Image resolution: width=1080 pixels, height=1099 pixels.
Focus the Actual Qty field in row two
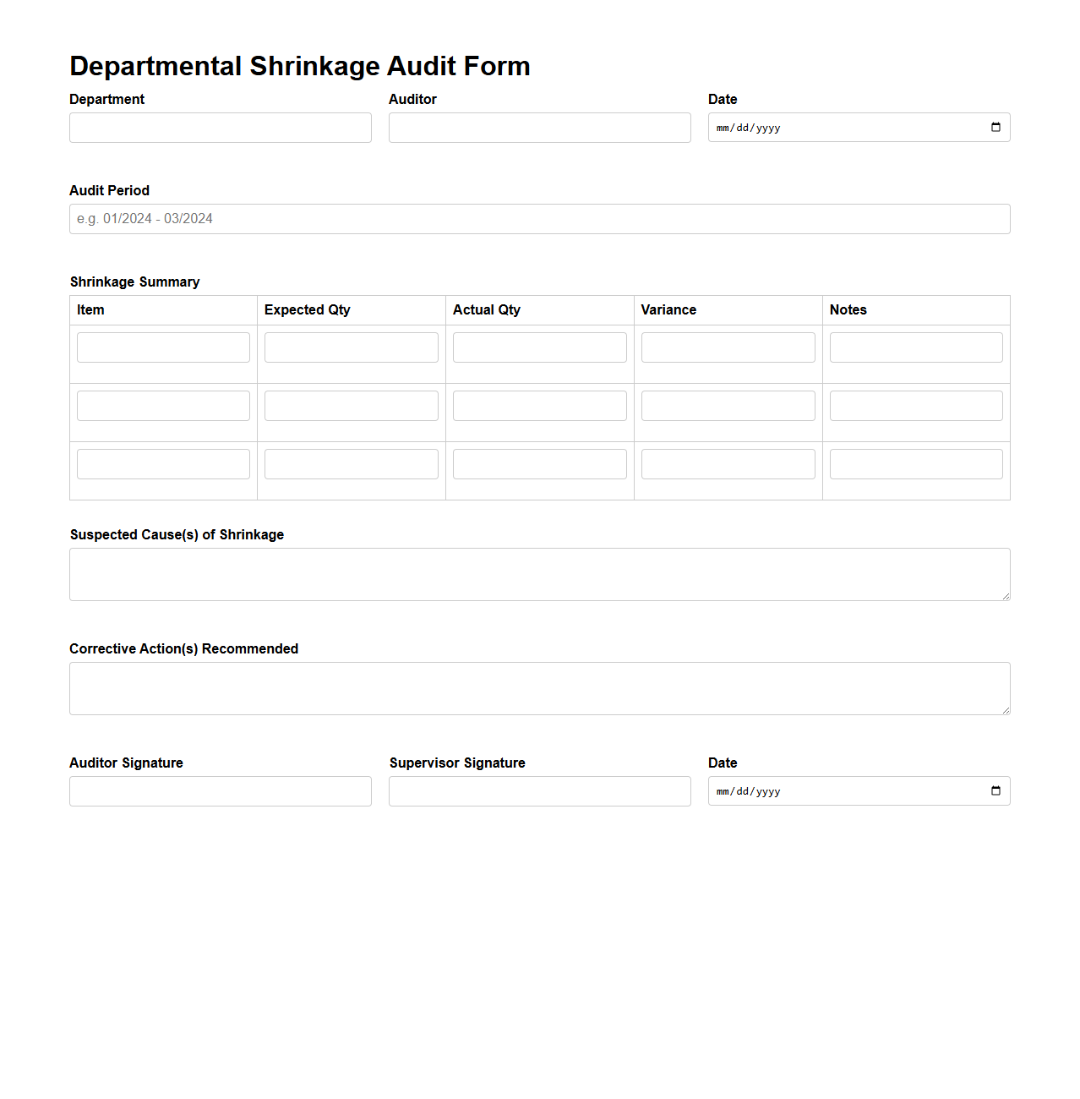coord(539,405)
